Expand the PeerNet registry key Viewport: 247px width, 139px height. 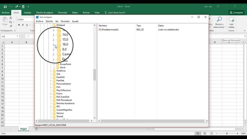click(x=51, y=81)
